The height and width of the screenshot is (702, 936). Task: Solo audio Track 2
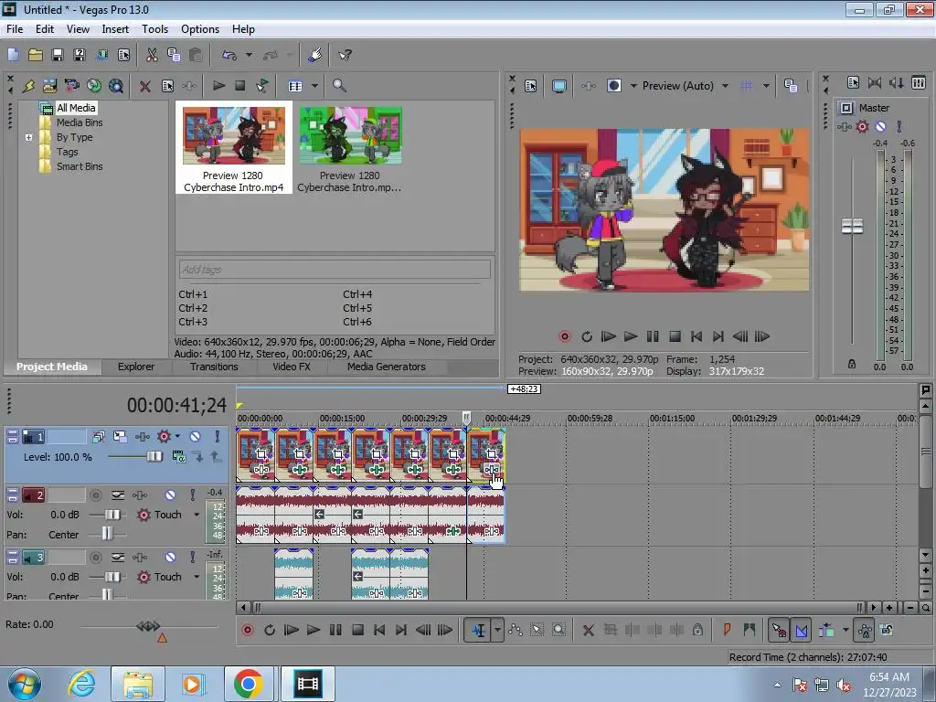[x=192, y=495]
